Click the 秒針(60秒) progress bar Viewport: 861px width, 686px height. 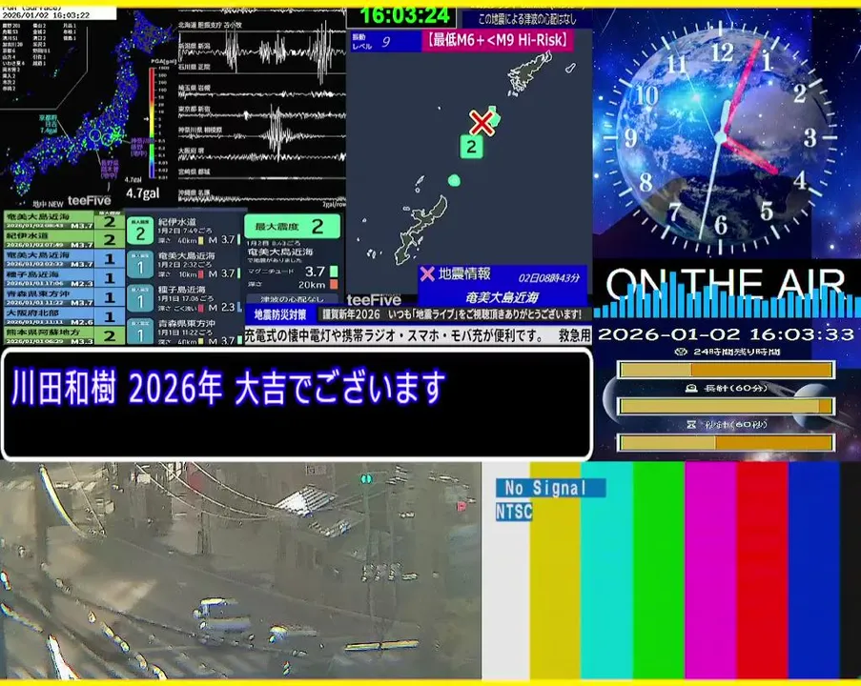click(726, 442)
